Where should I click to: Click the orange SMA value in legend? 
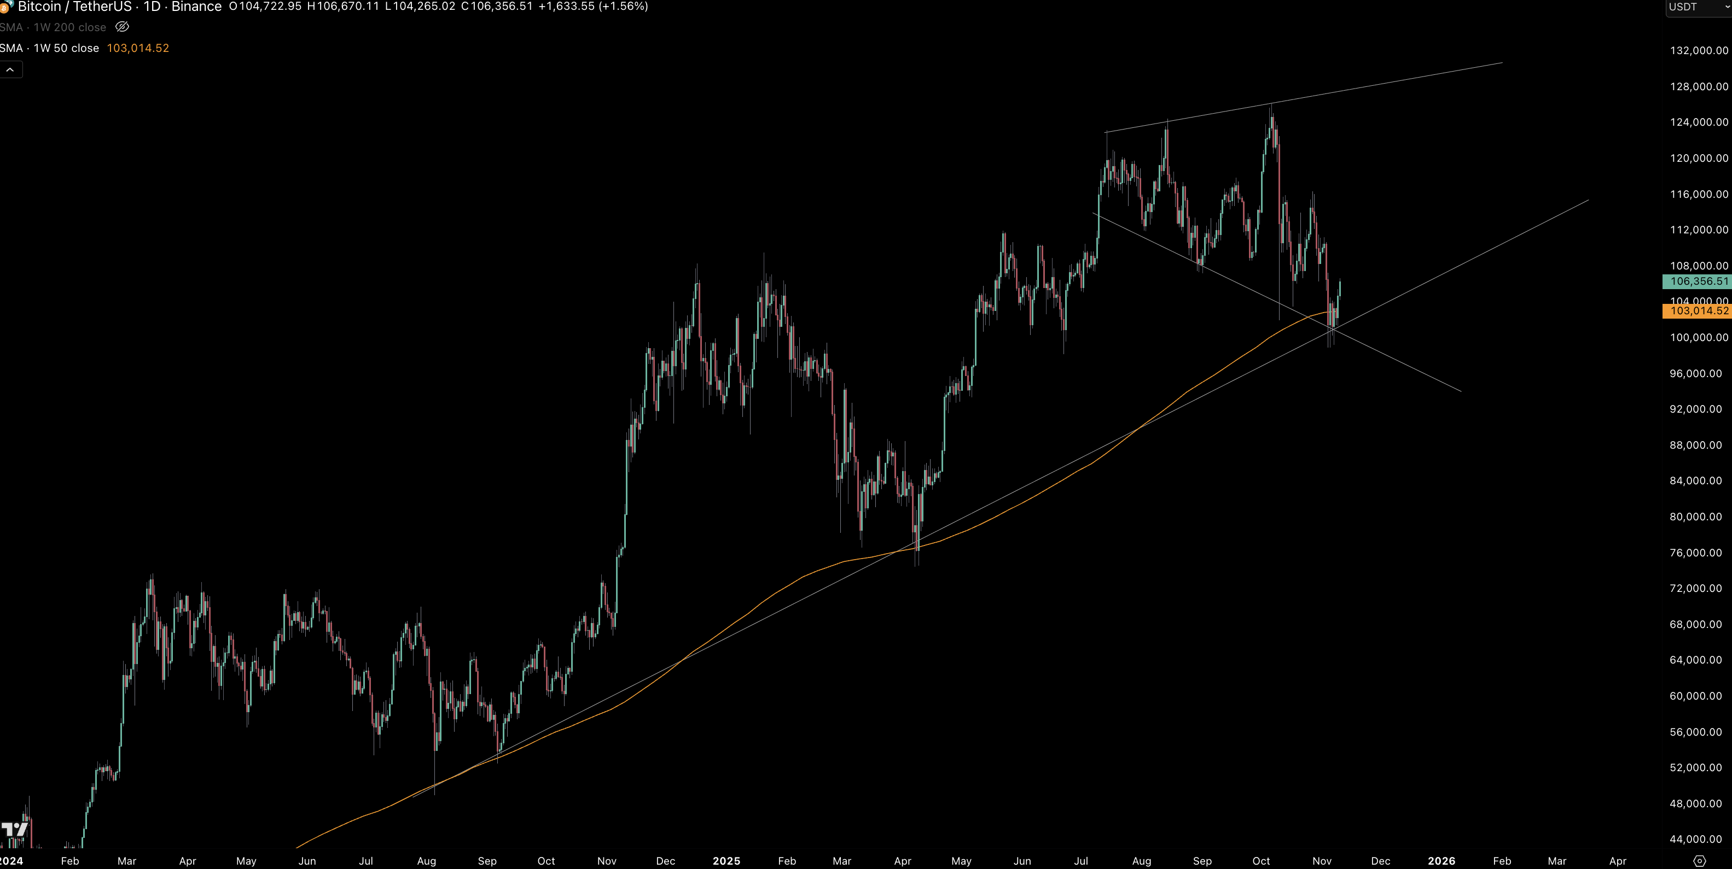click(x=138, y=48)
